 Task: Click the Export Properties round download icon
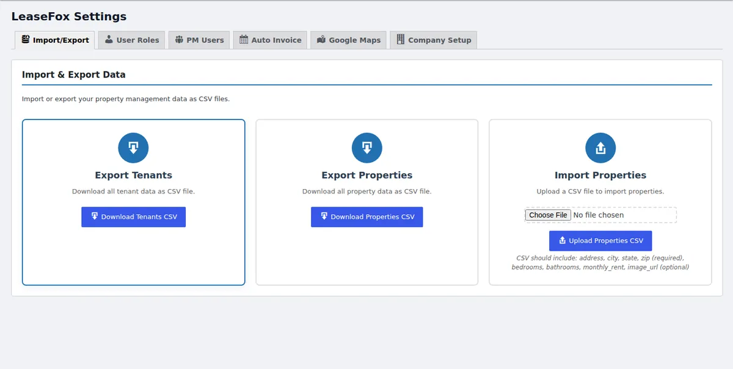[x=367, y=148]
